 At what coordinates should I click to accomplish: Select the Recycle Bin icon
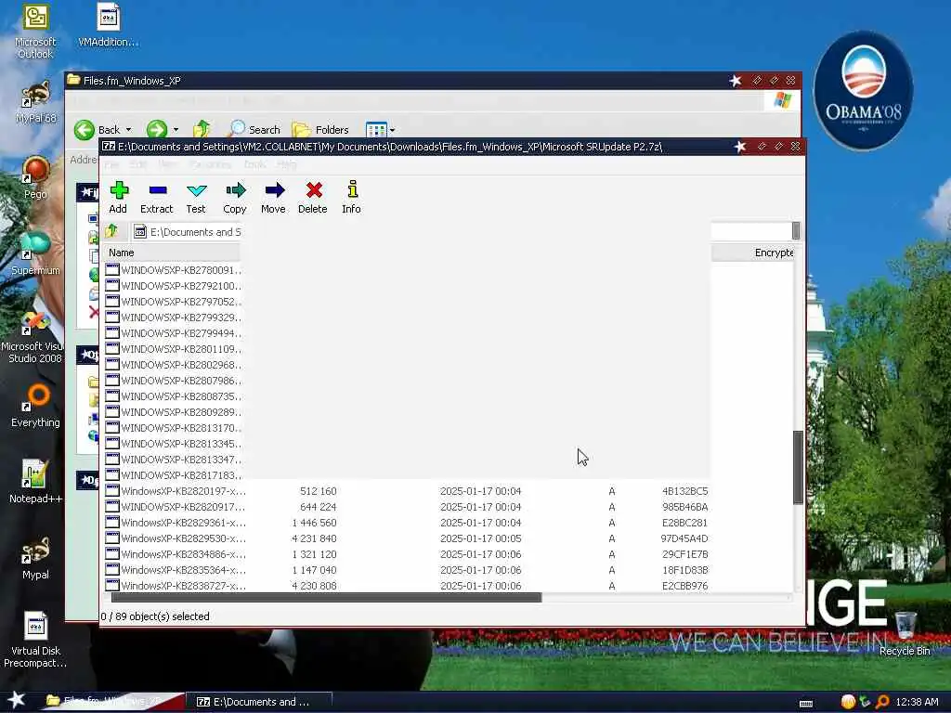click(905, 634)
